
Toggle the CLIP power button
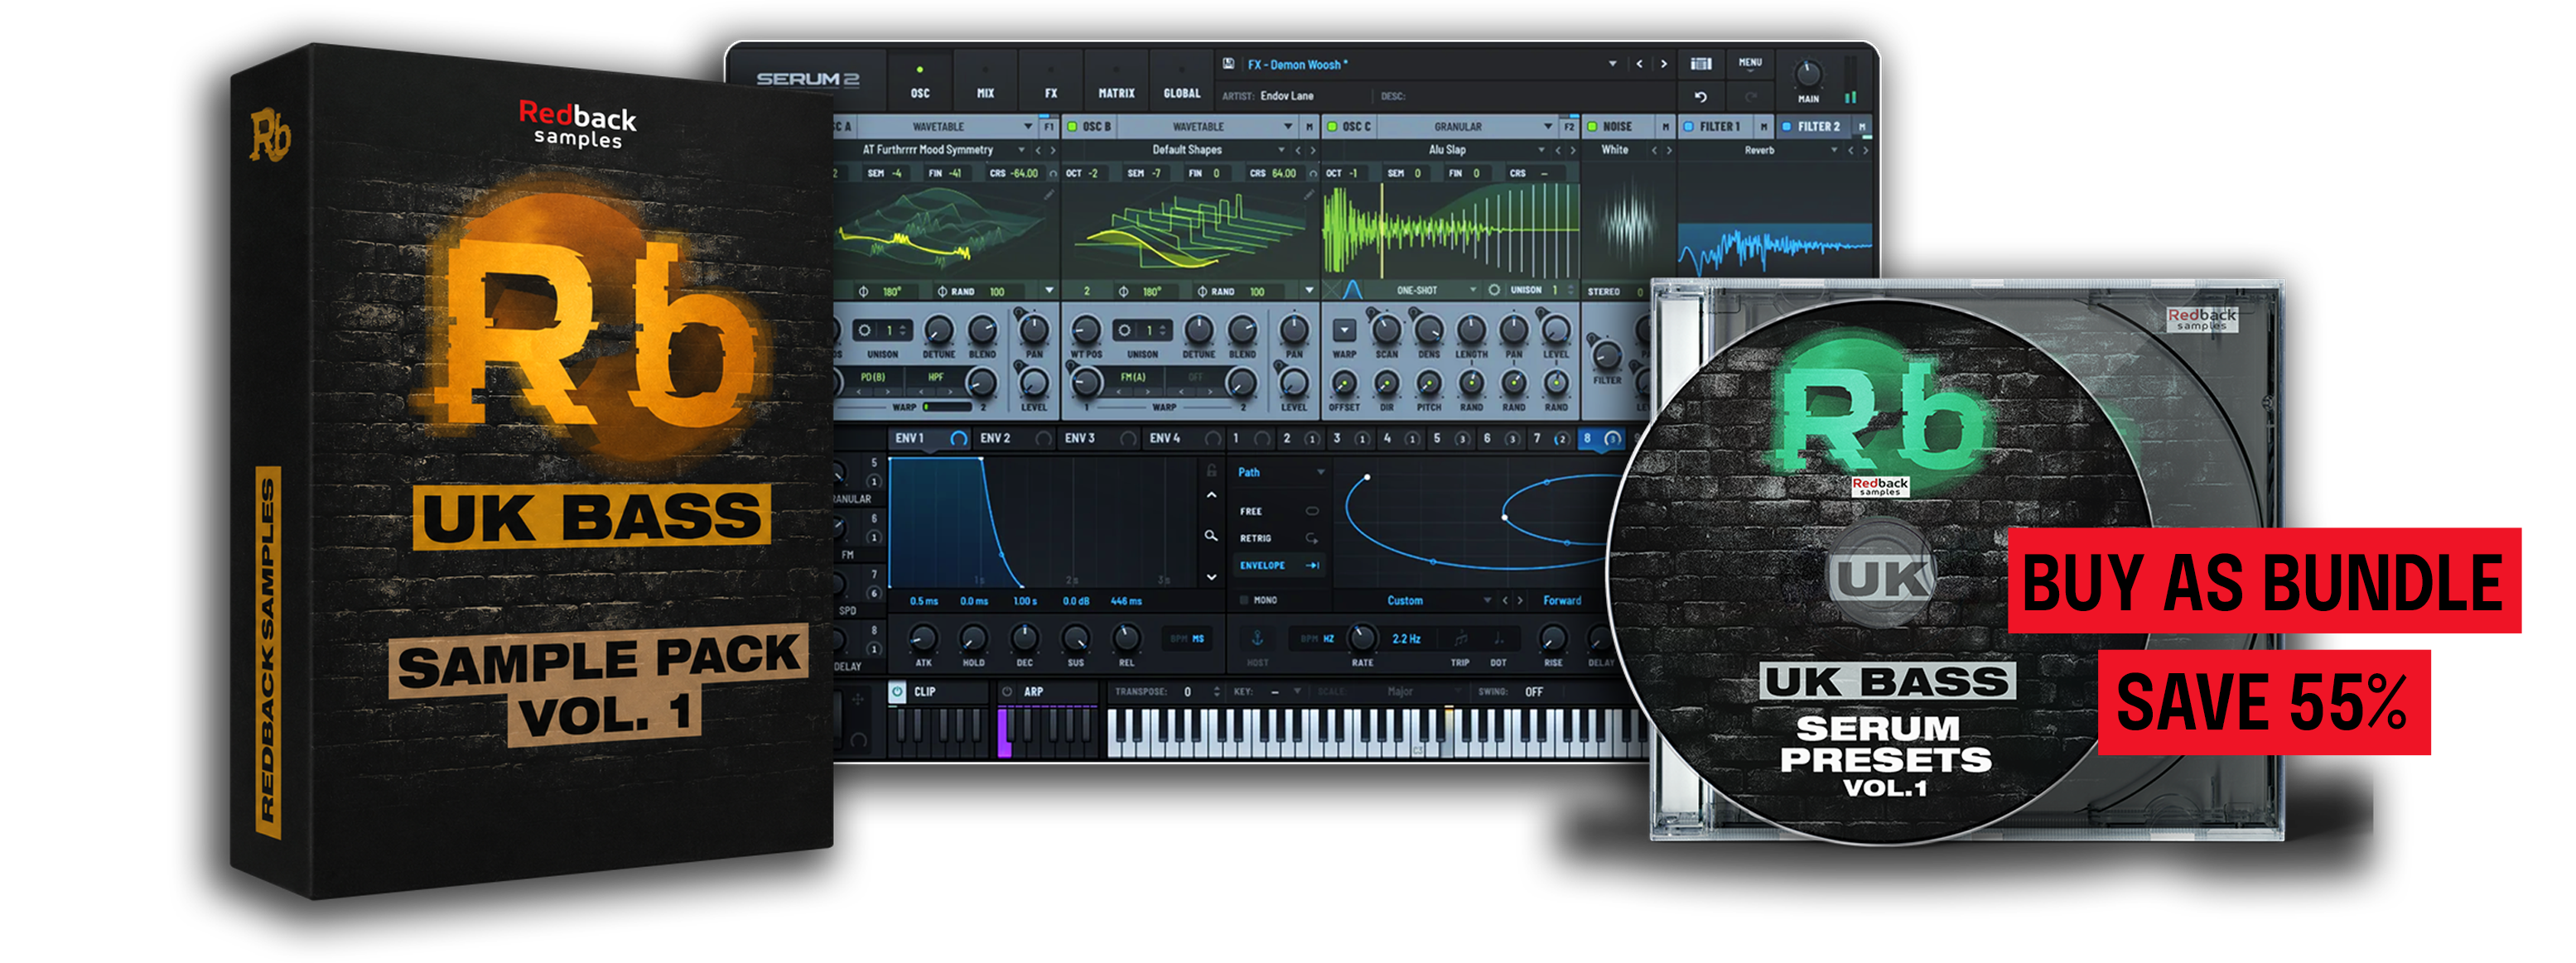897,691
